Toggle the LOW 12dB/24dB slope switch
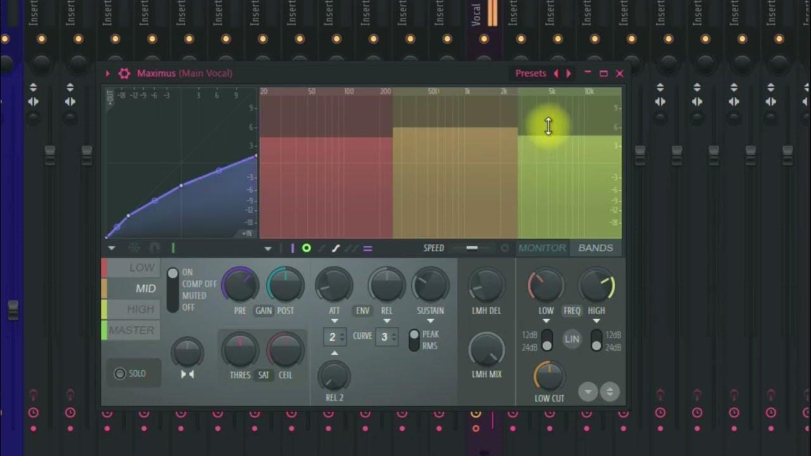 coord(547,340)
